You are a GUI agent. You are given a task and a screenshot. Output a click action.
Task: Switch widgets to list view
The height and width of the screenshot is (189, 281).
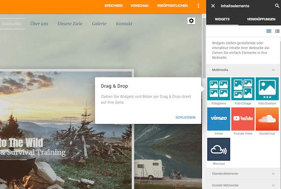point(277,31)
